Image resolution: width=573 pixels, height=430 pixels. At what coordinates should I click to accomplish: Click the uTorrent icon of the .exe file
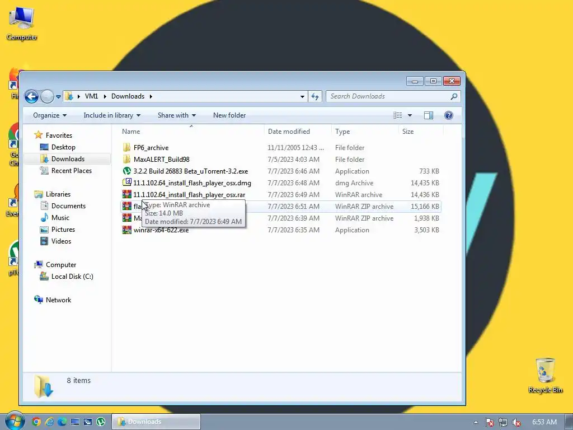[x=126, y=171]
